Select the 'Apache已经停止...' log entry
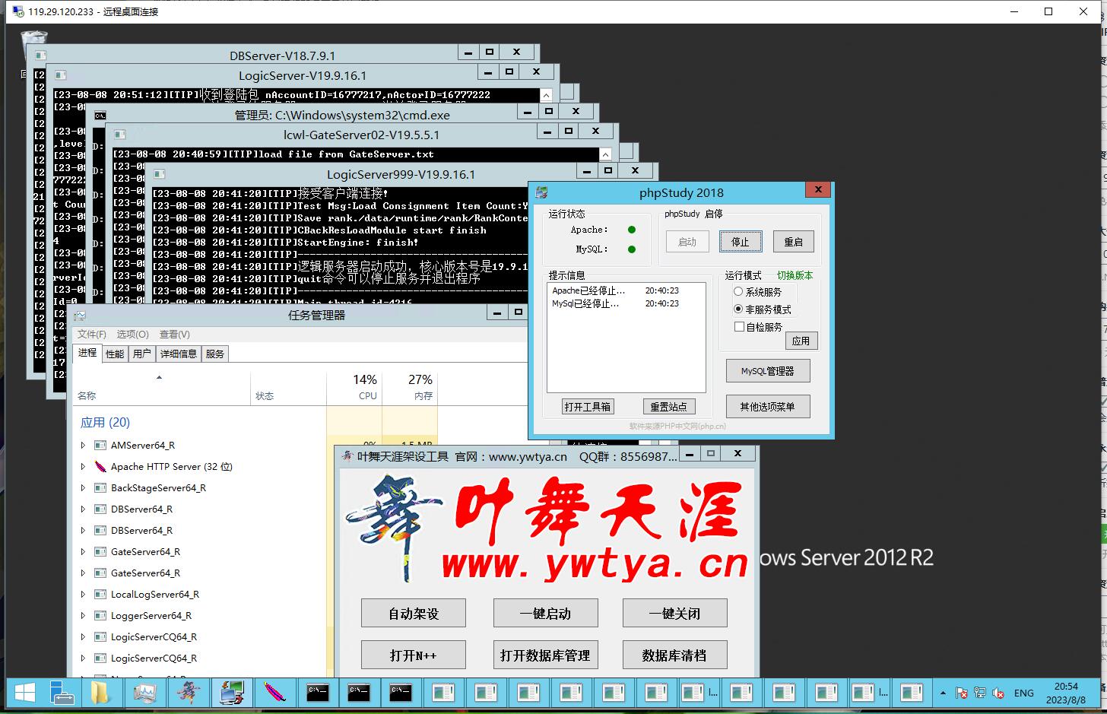1107x714 pixels. (616, 290)
